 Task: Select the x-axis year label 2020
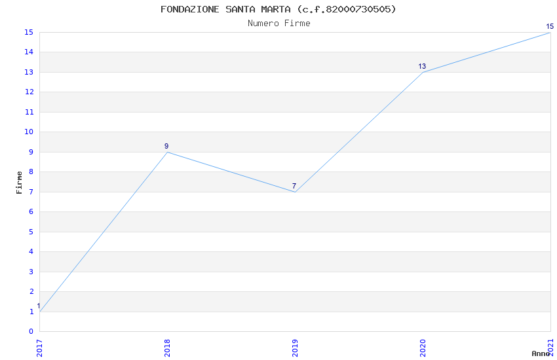pos(423,348)
